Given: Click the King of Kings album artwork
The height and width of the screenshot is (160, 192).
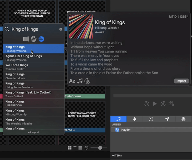Looking at the screenshot, I should pos(81,26).
